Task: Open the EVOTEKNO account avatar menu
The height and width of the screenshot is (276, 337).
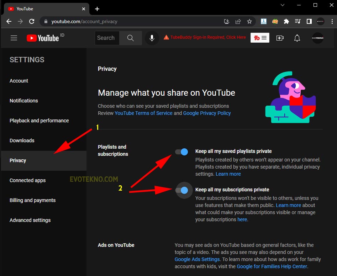Action: [317, 38]
